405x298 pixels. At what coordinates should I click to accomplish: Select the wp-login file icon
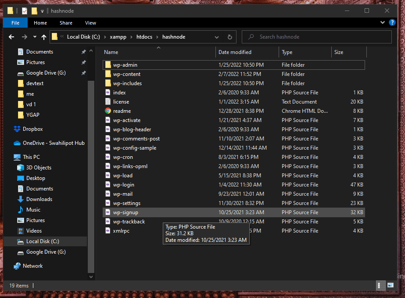pos(108,185)
